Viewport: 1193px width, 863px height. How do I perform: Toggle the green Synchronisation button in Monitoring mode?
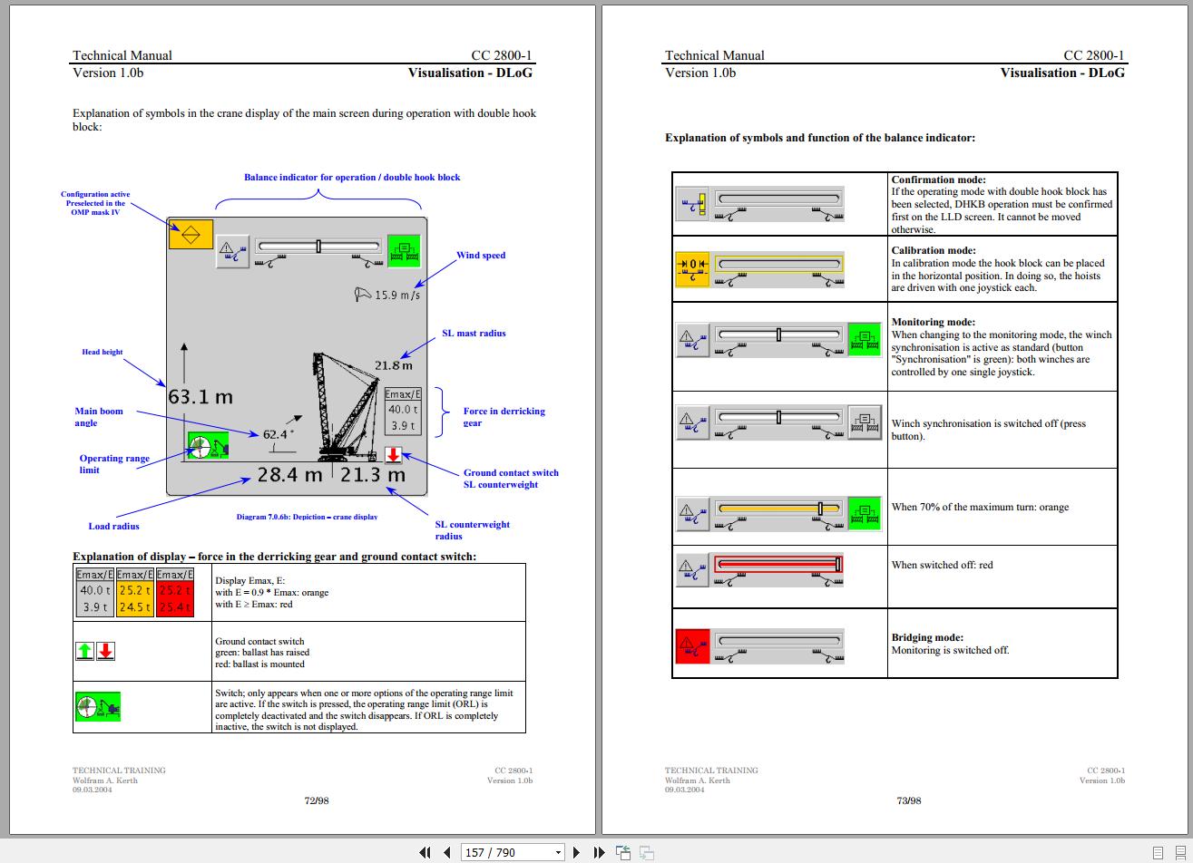[x=864, y=339]
